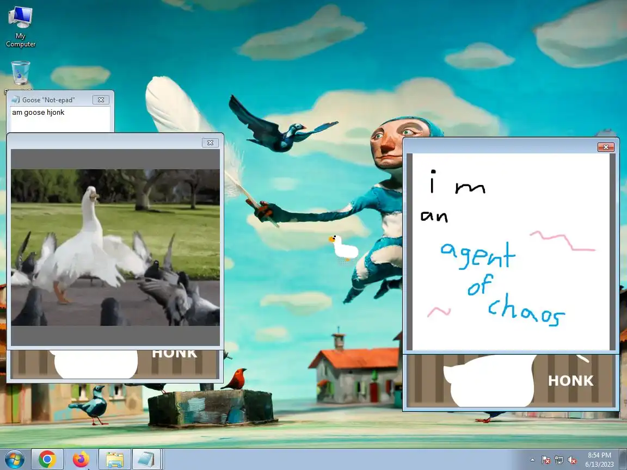Open the network status tray icon

559,460
